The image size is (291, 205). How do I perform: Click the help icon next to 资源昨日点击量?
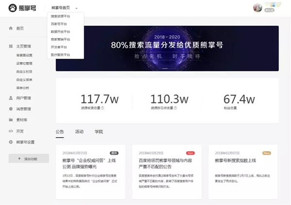coord(176,108)
